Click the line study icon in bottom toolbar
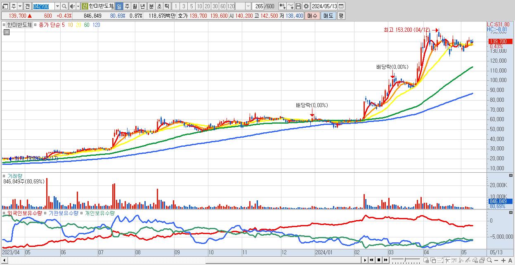The image size is (515, 265). 454,260
